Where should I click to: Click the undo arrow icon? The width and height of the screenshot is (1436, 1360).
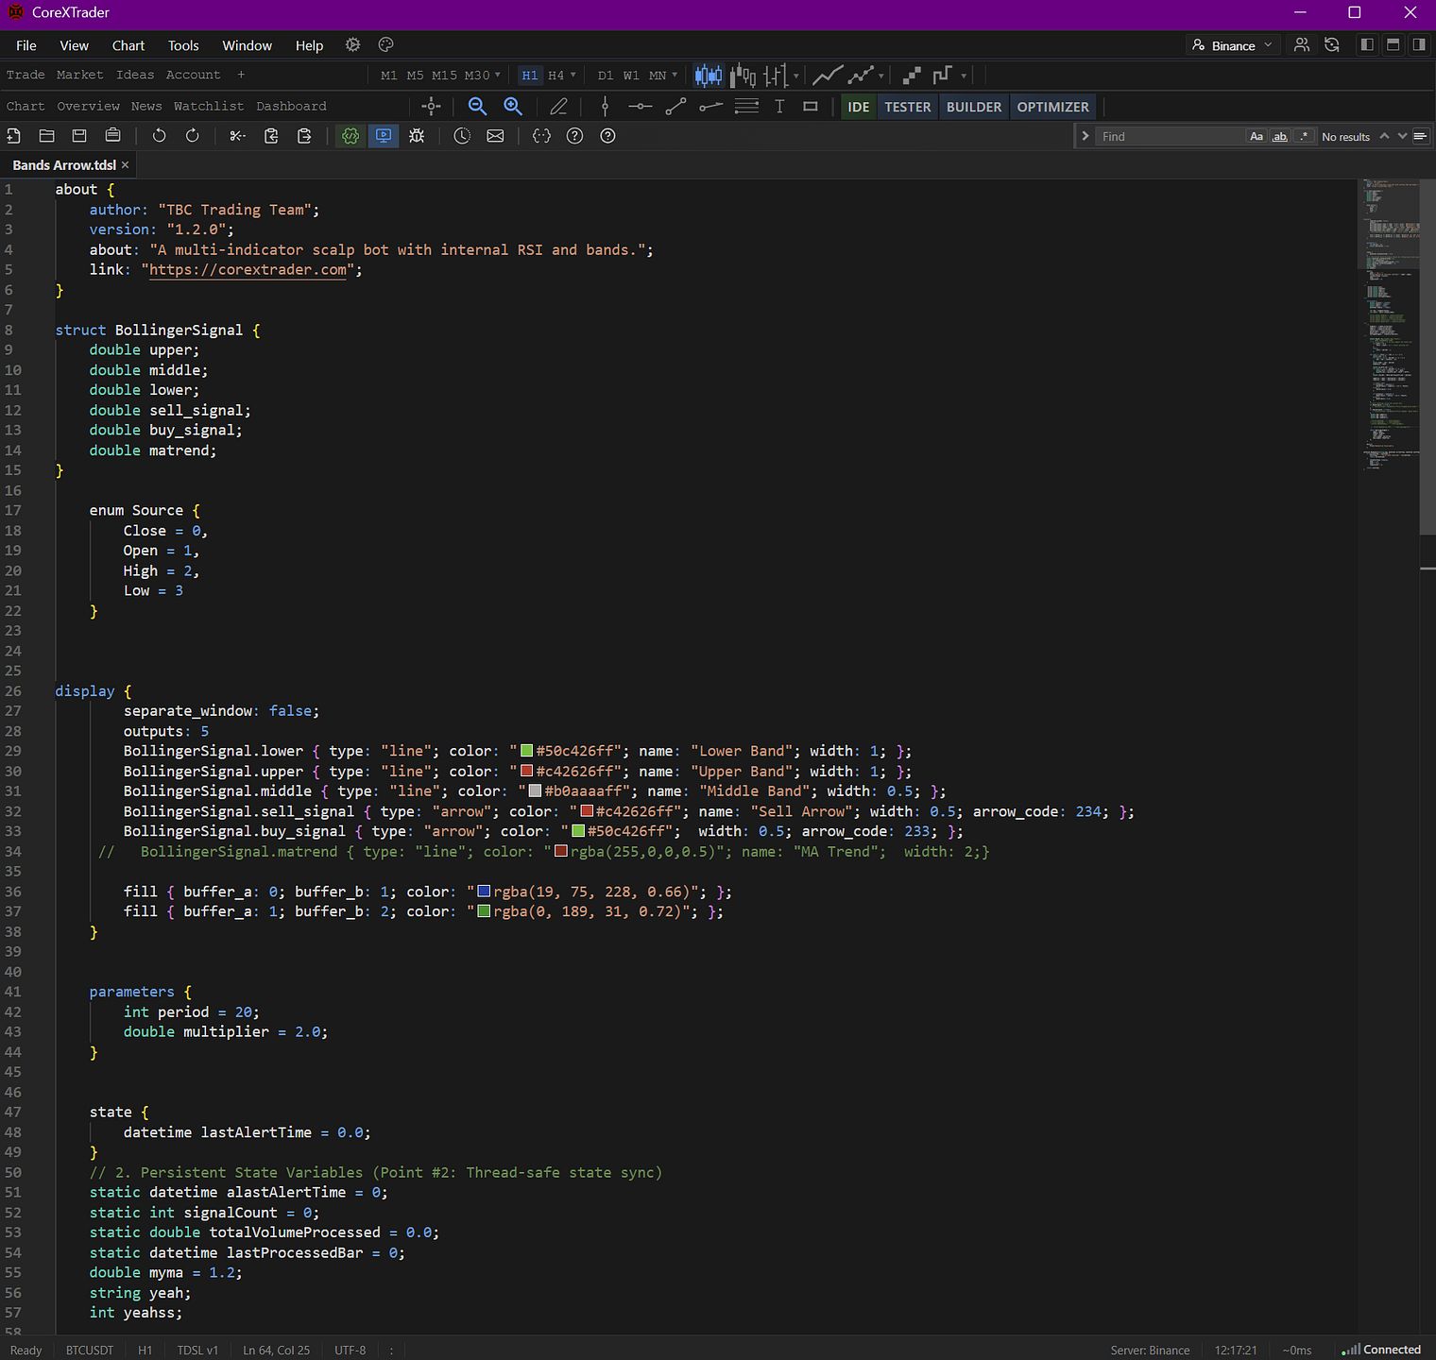(159, 136)
